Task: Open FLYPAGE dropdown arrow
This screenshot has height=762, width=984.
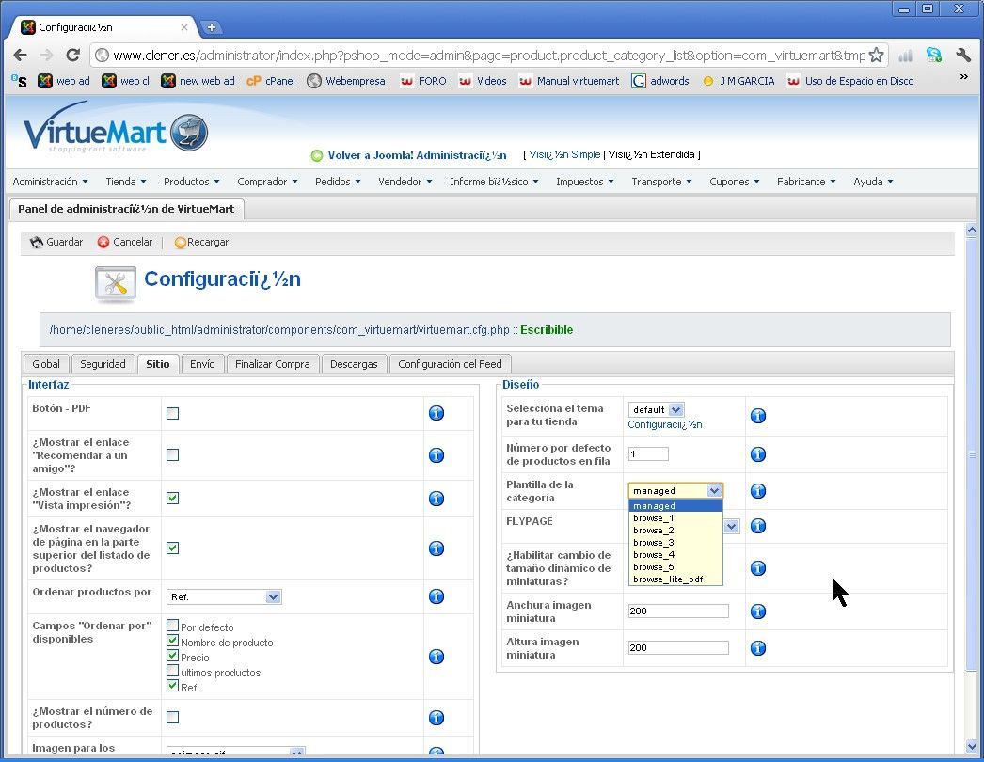Action: click(731, 526)
